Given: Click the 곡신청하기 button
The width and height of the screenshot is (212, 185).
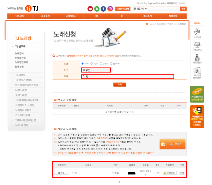Looking at the screenshot, I should click(x=173, y=144).
